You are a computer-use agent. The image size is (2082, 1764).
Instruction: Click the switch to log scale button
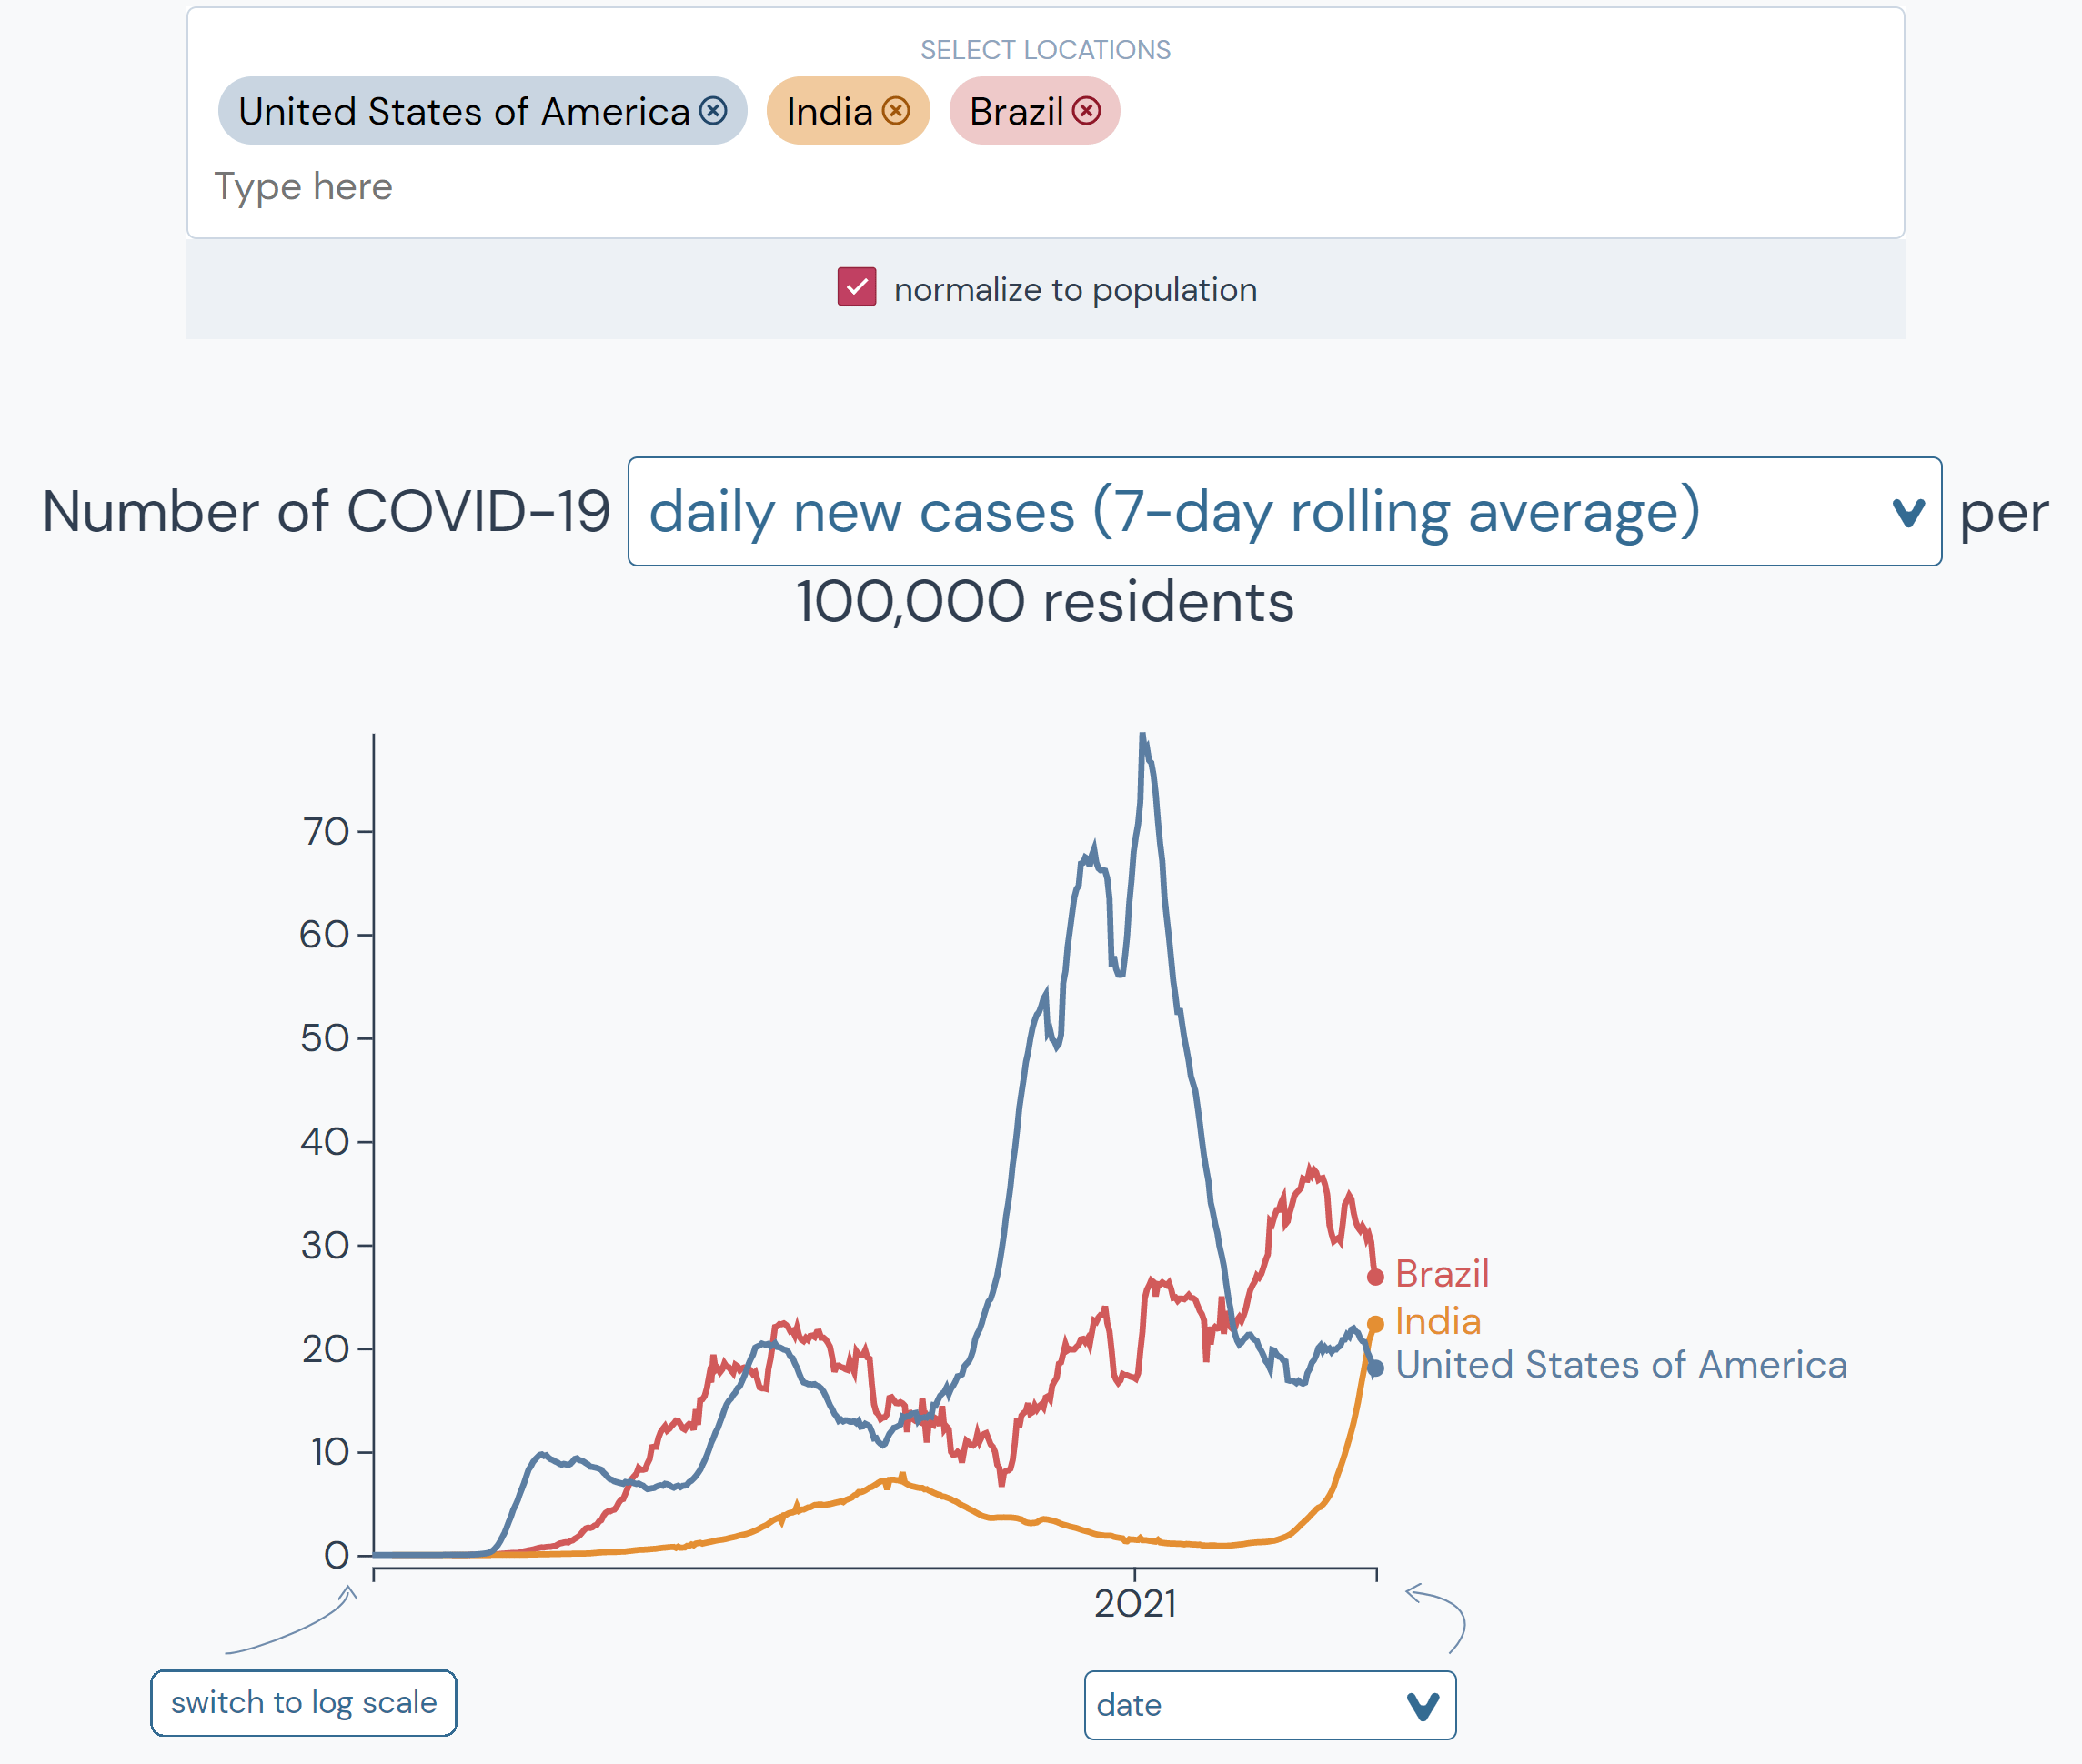303,1702
